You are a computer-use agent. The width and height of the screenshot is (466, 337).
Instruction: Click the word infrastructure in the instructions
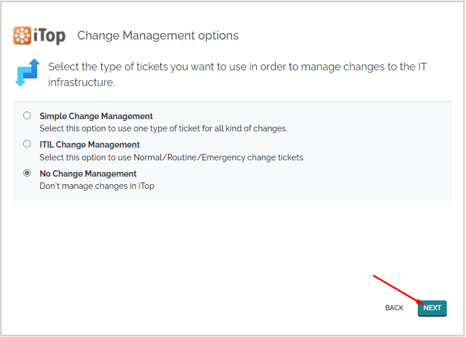coord(81,83)
